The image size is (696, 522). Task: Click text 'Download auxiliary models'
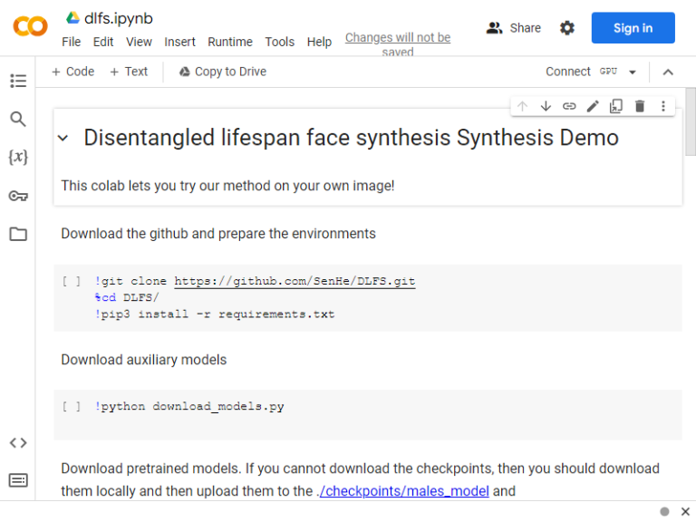[x=144, y=360]
